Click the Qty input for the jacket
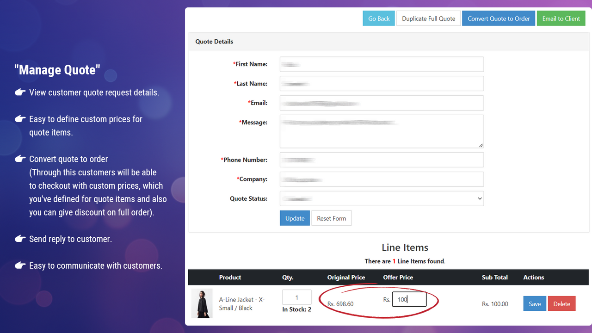 pos(296,297)
